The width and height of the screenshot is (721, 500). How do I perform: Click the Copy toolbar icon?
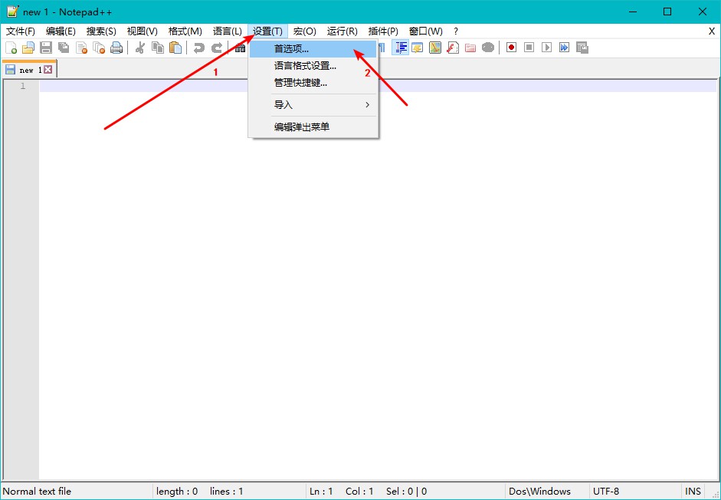coord(158,48)
